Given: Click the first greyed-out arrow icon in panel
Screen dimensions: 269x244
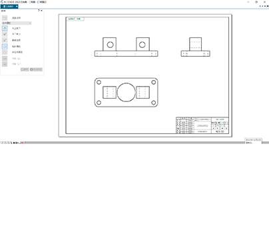Looking at the screenshot, I should click(x=5, y=59).
